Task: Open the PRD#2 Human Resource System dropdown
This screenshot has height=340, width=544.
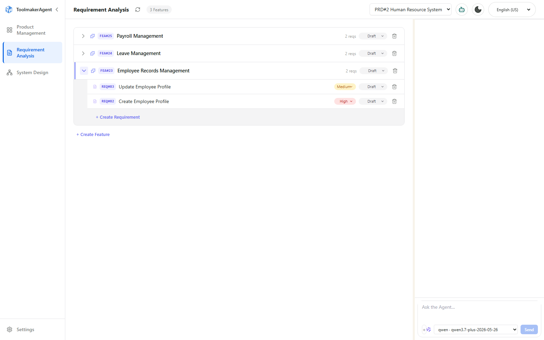Action: click(410, 10)
